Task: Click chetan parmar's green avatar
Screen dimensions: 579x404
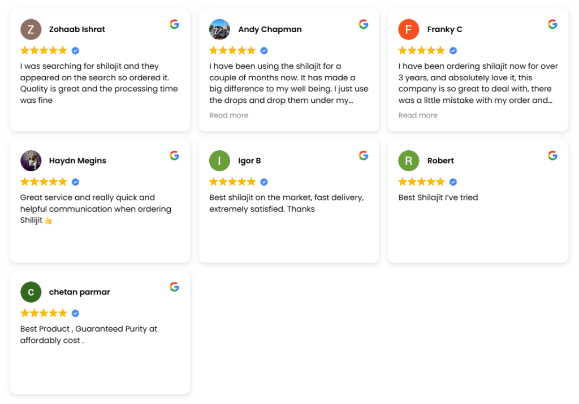Action: 31,292
